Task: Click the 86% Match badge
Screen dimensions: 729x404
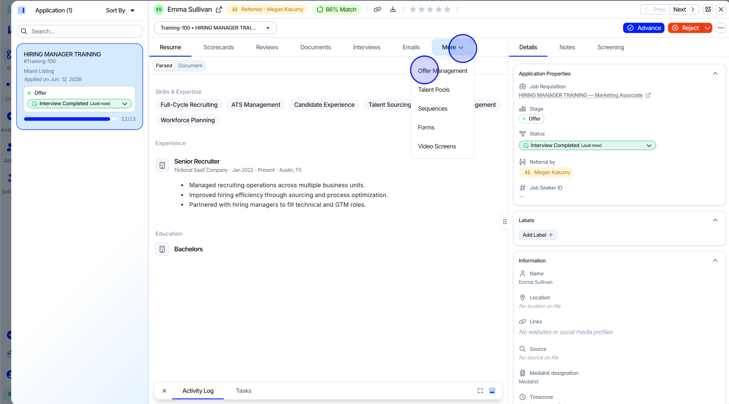Action: [x=337, y=9]
